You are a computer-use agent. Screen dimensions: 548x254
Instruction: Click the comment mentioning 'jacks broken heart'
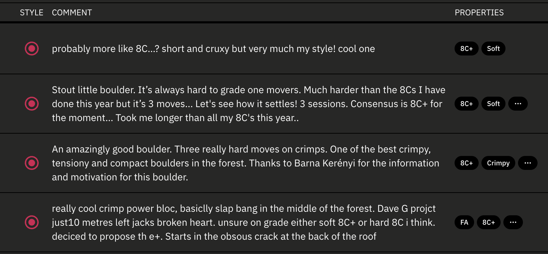click(x=243, y=222)
